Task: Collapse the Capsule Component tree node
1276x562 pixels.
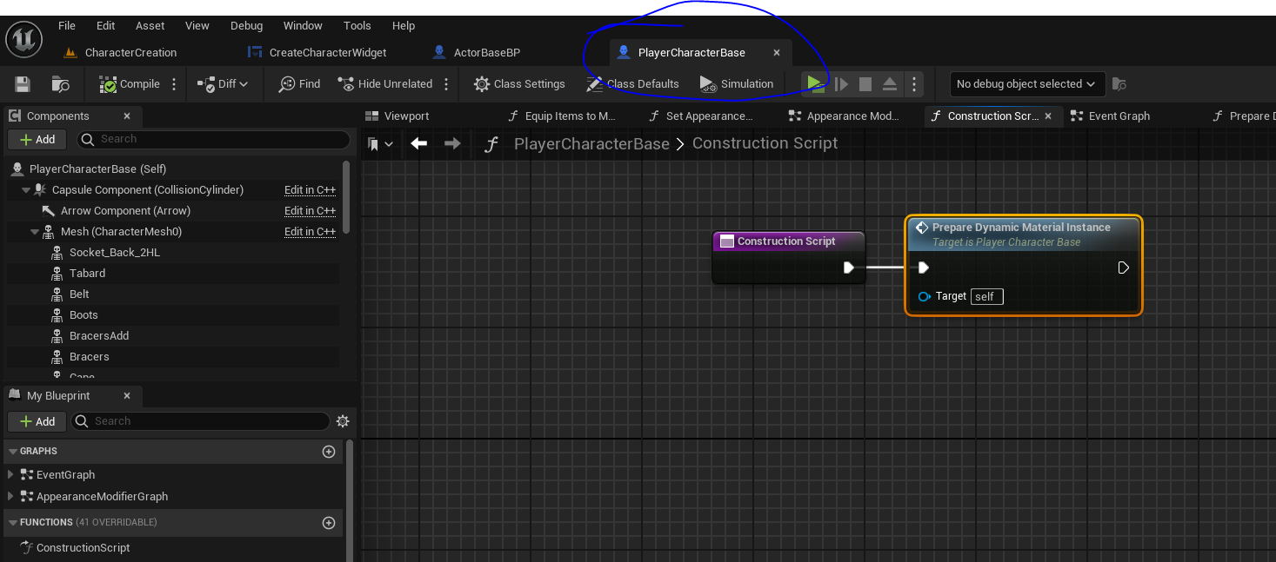Action: 25,190
